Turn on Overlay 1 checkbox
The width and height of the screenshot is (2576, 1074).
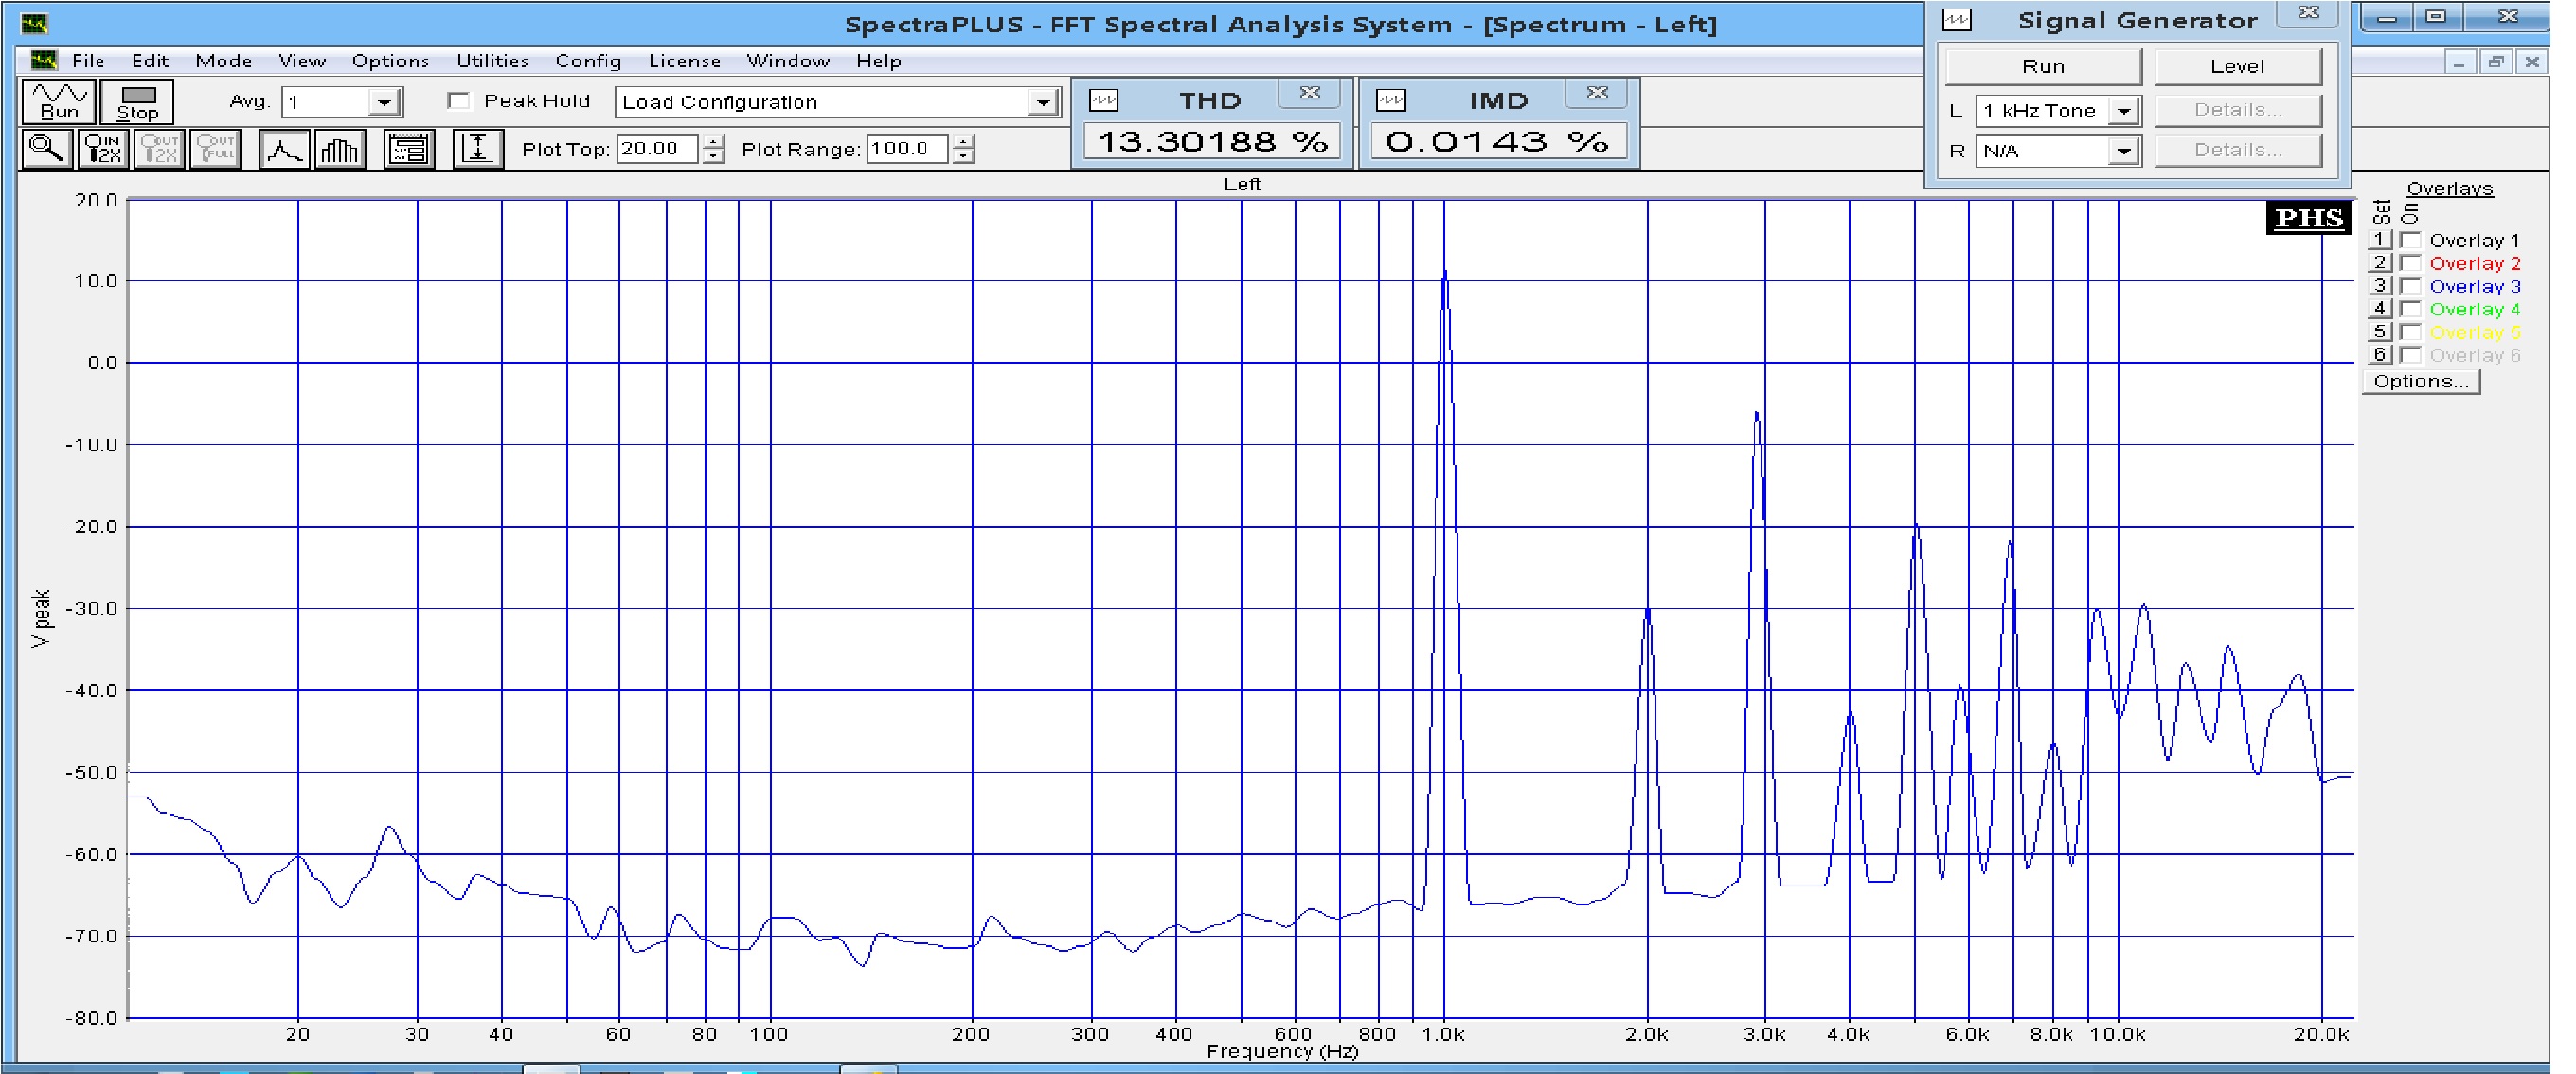click(x=2411, y=240)
